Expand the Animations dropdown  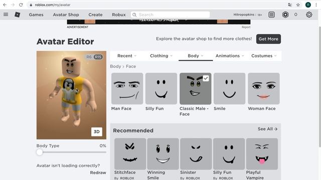coord(230,55)
